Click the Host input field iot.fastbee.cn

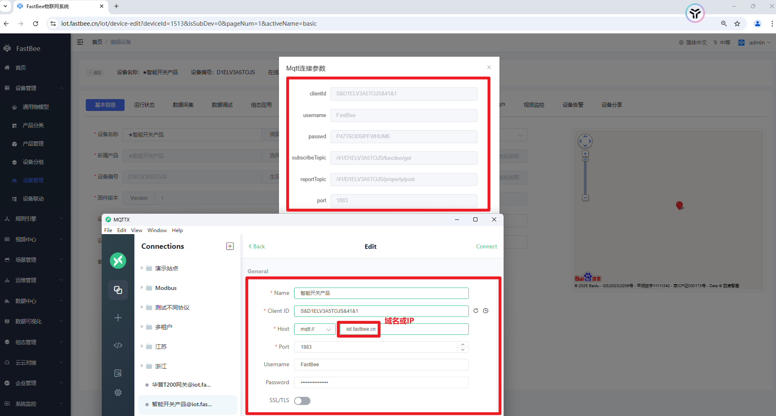click(x=404, y=329)
